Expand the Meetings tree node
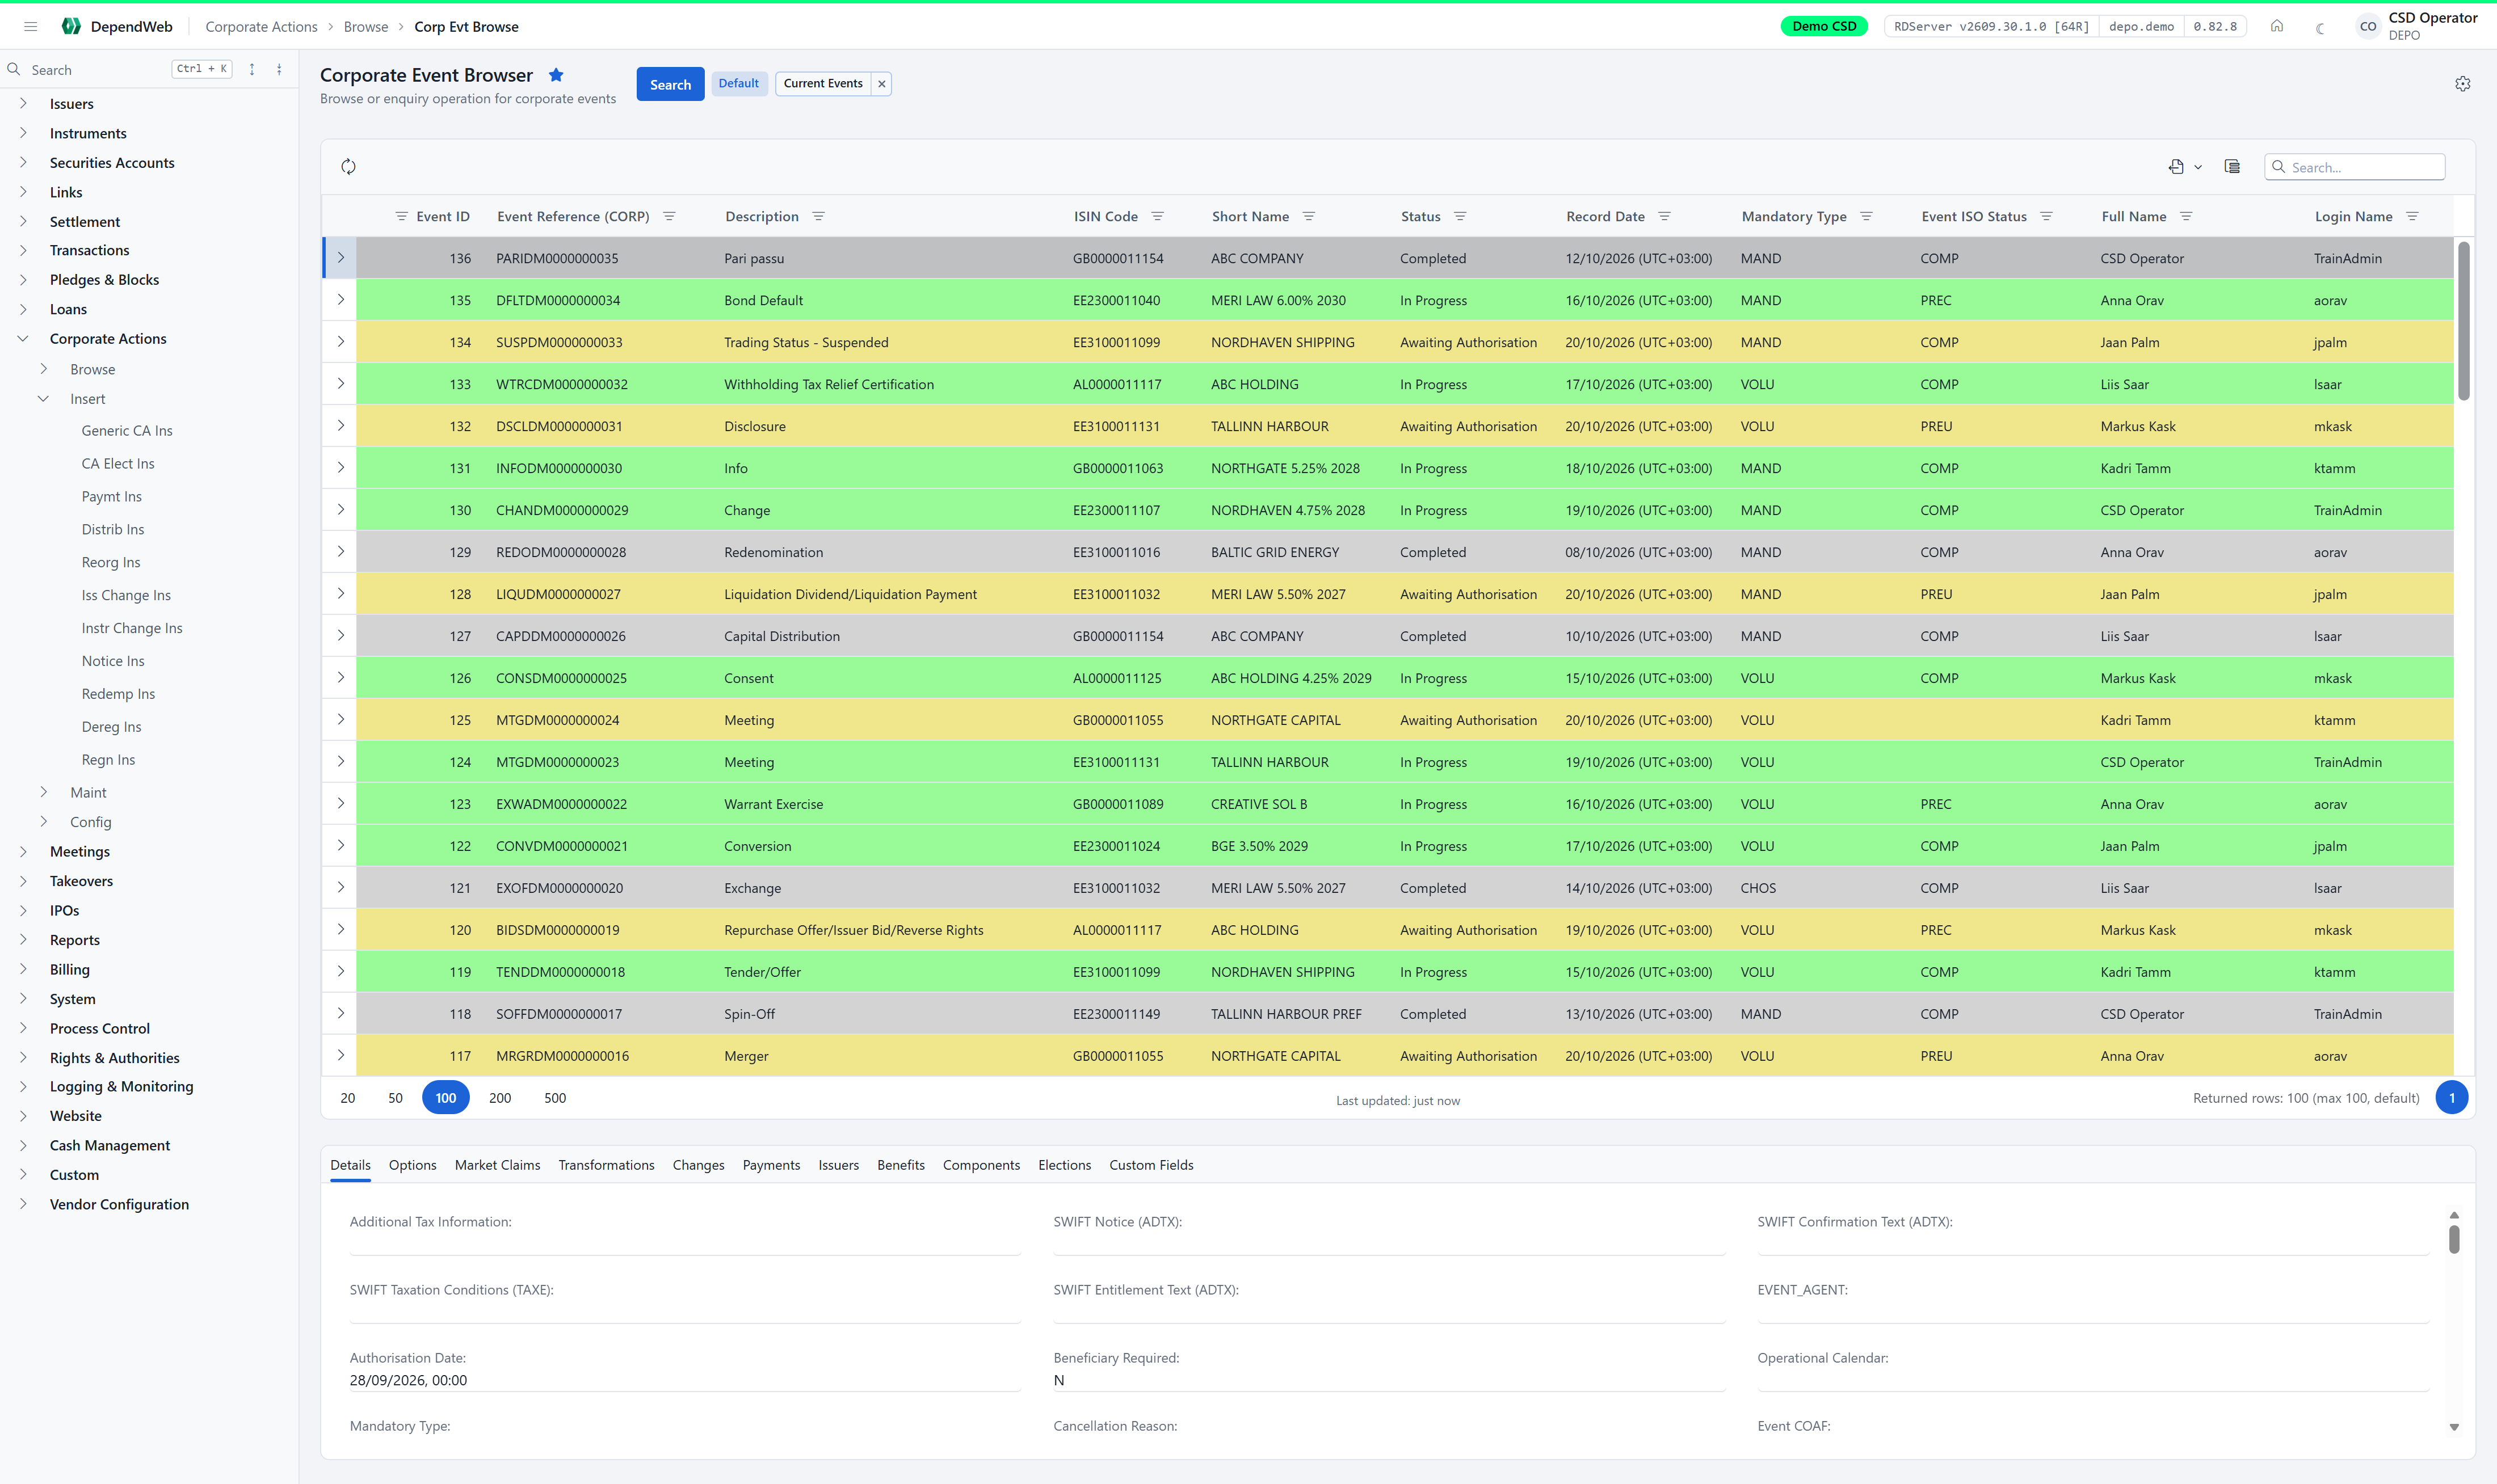This screenshot has height=1484, width=2497. 23,851
